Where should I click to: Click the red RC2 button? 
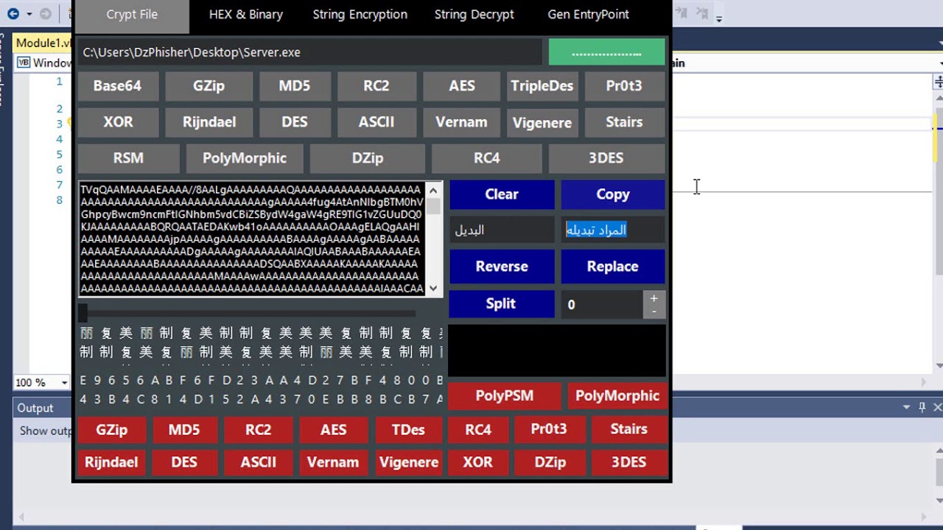259,430
